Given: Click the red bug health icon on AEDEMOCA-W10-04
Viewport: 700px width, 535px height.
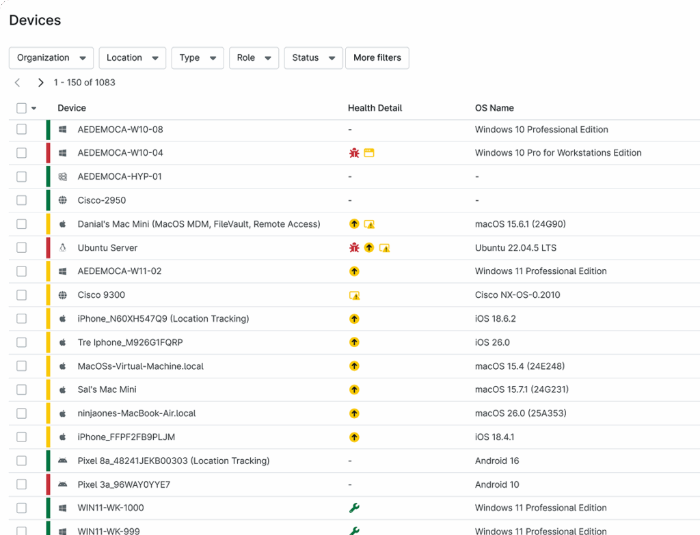Looking at the screenshot, I should click(x=353, y=153).
